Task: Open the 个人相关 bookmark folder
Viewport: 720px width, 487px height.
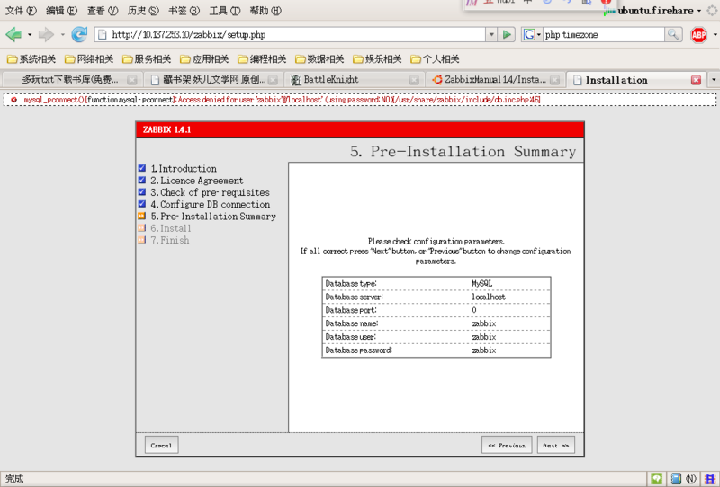Action: [435, 59]
